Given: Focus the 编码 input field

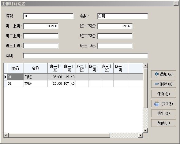Looking at the screenshot, I should 48,16.
